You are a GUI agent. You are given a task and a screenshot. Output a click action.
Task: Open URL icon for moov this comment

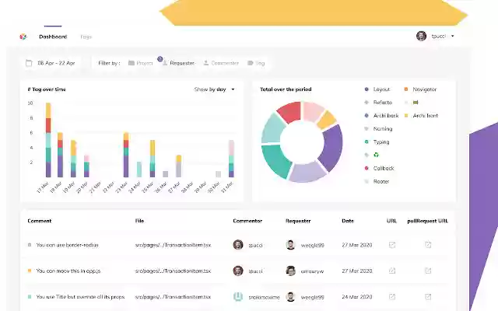click(x=392, y=271)
